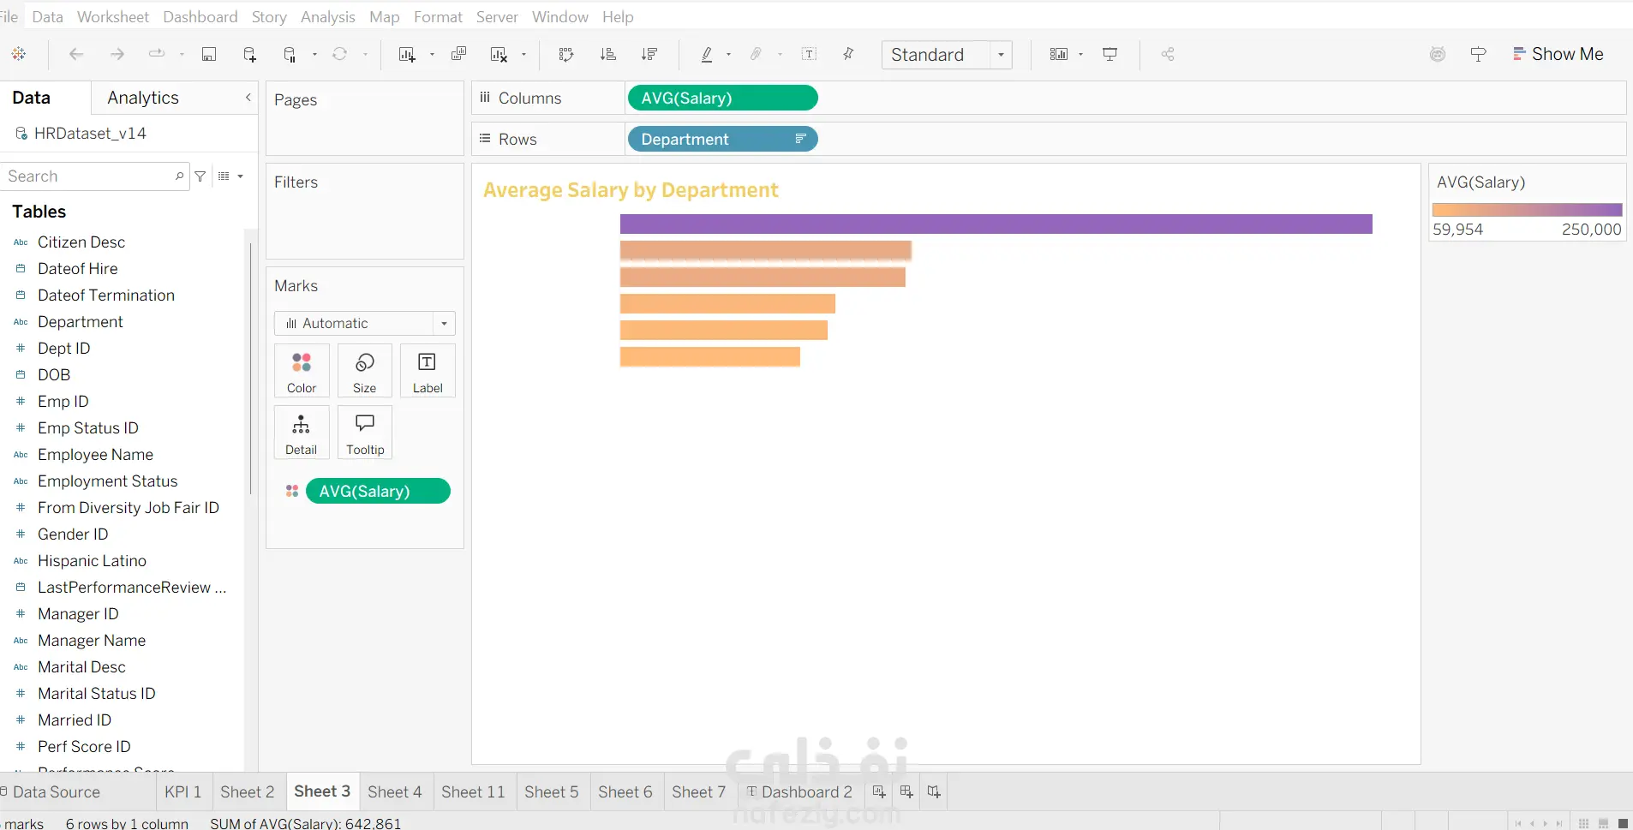Add a new data source from toolbar
This screenshot has width=1633, height=830.
tap(249, 54)
